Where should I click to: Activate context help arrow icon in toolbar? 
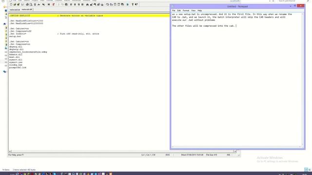pyautogui.click(x=136, y=4)
